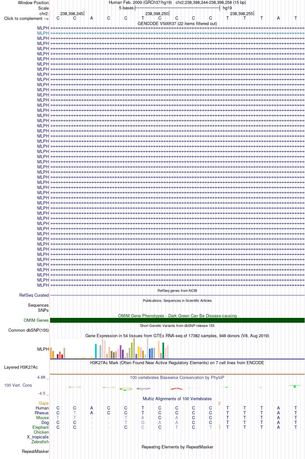Click the Layered H3K27Ac track label
305x459 pixels.
(21, 367)
